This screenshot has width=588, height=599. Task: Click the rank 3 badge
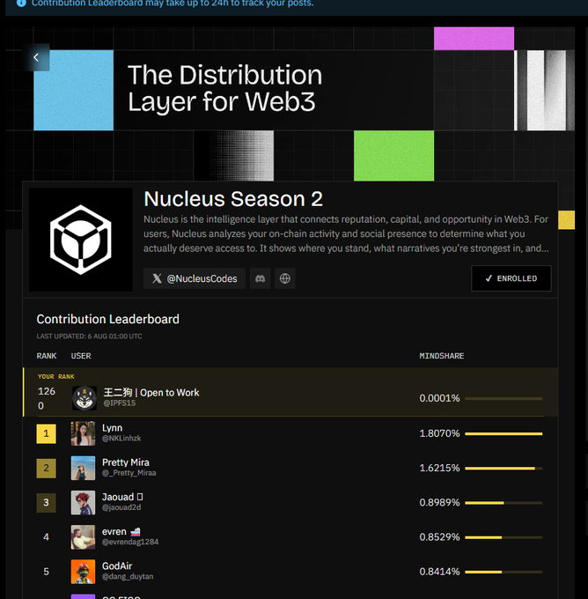pyautogui.click(x=46, y=503)
